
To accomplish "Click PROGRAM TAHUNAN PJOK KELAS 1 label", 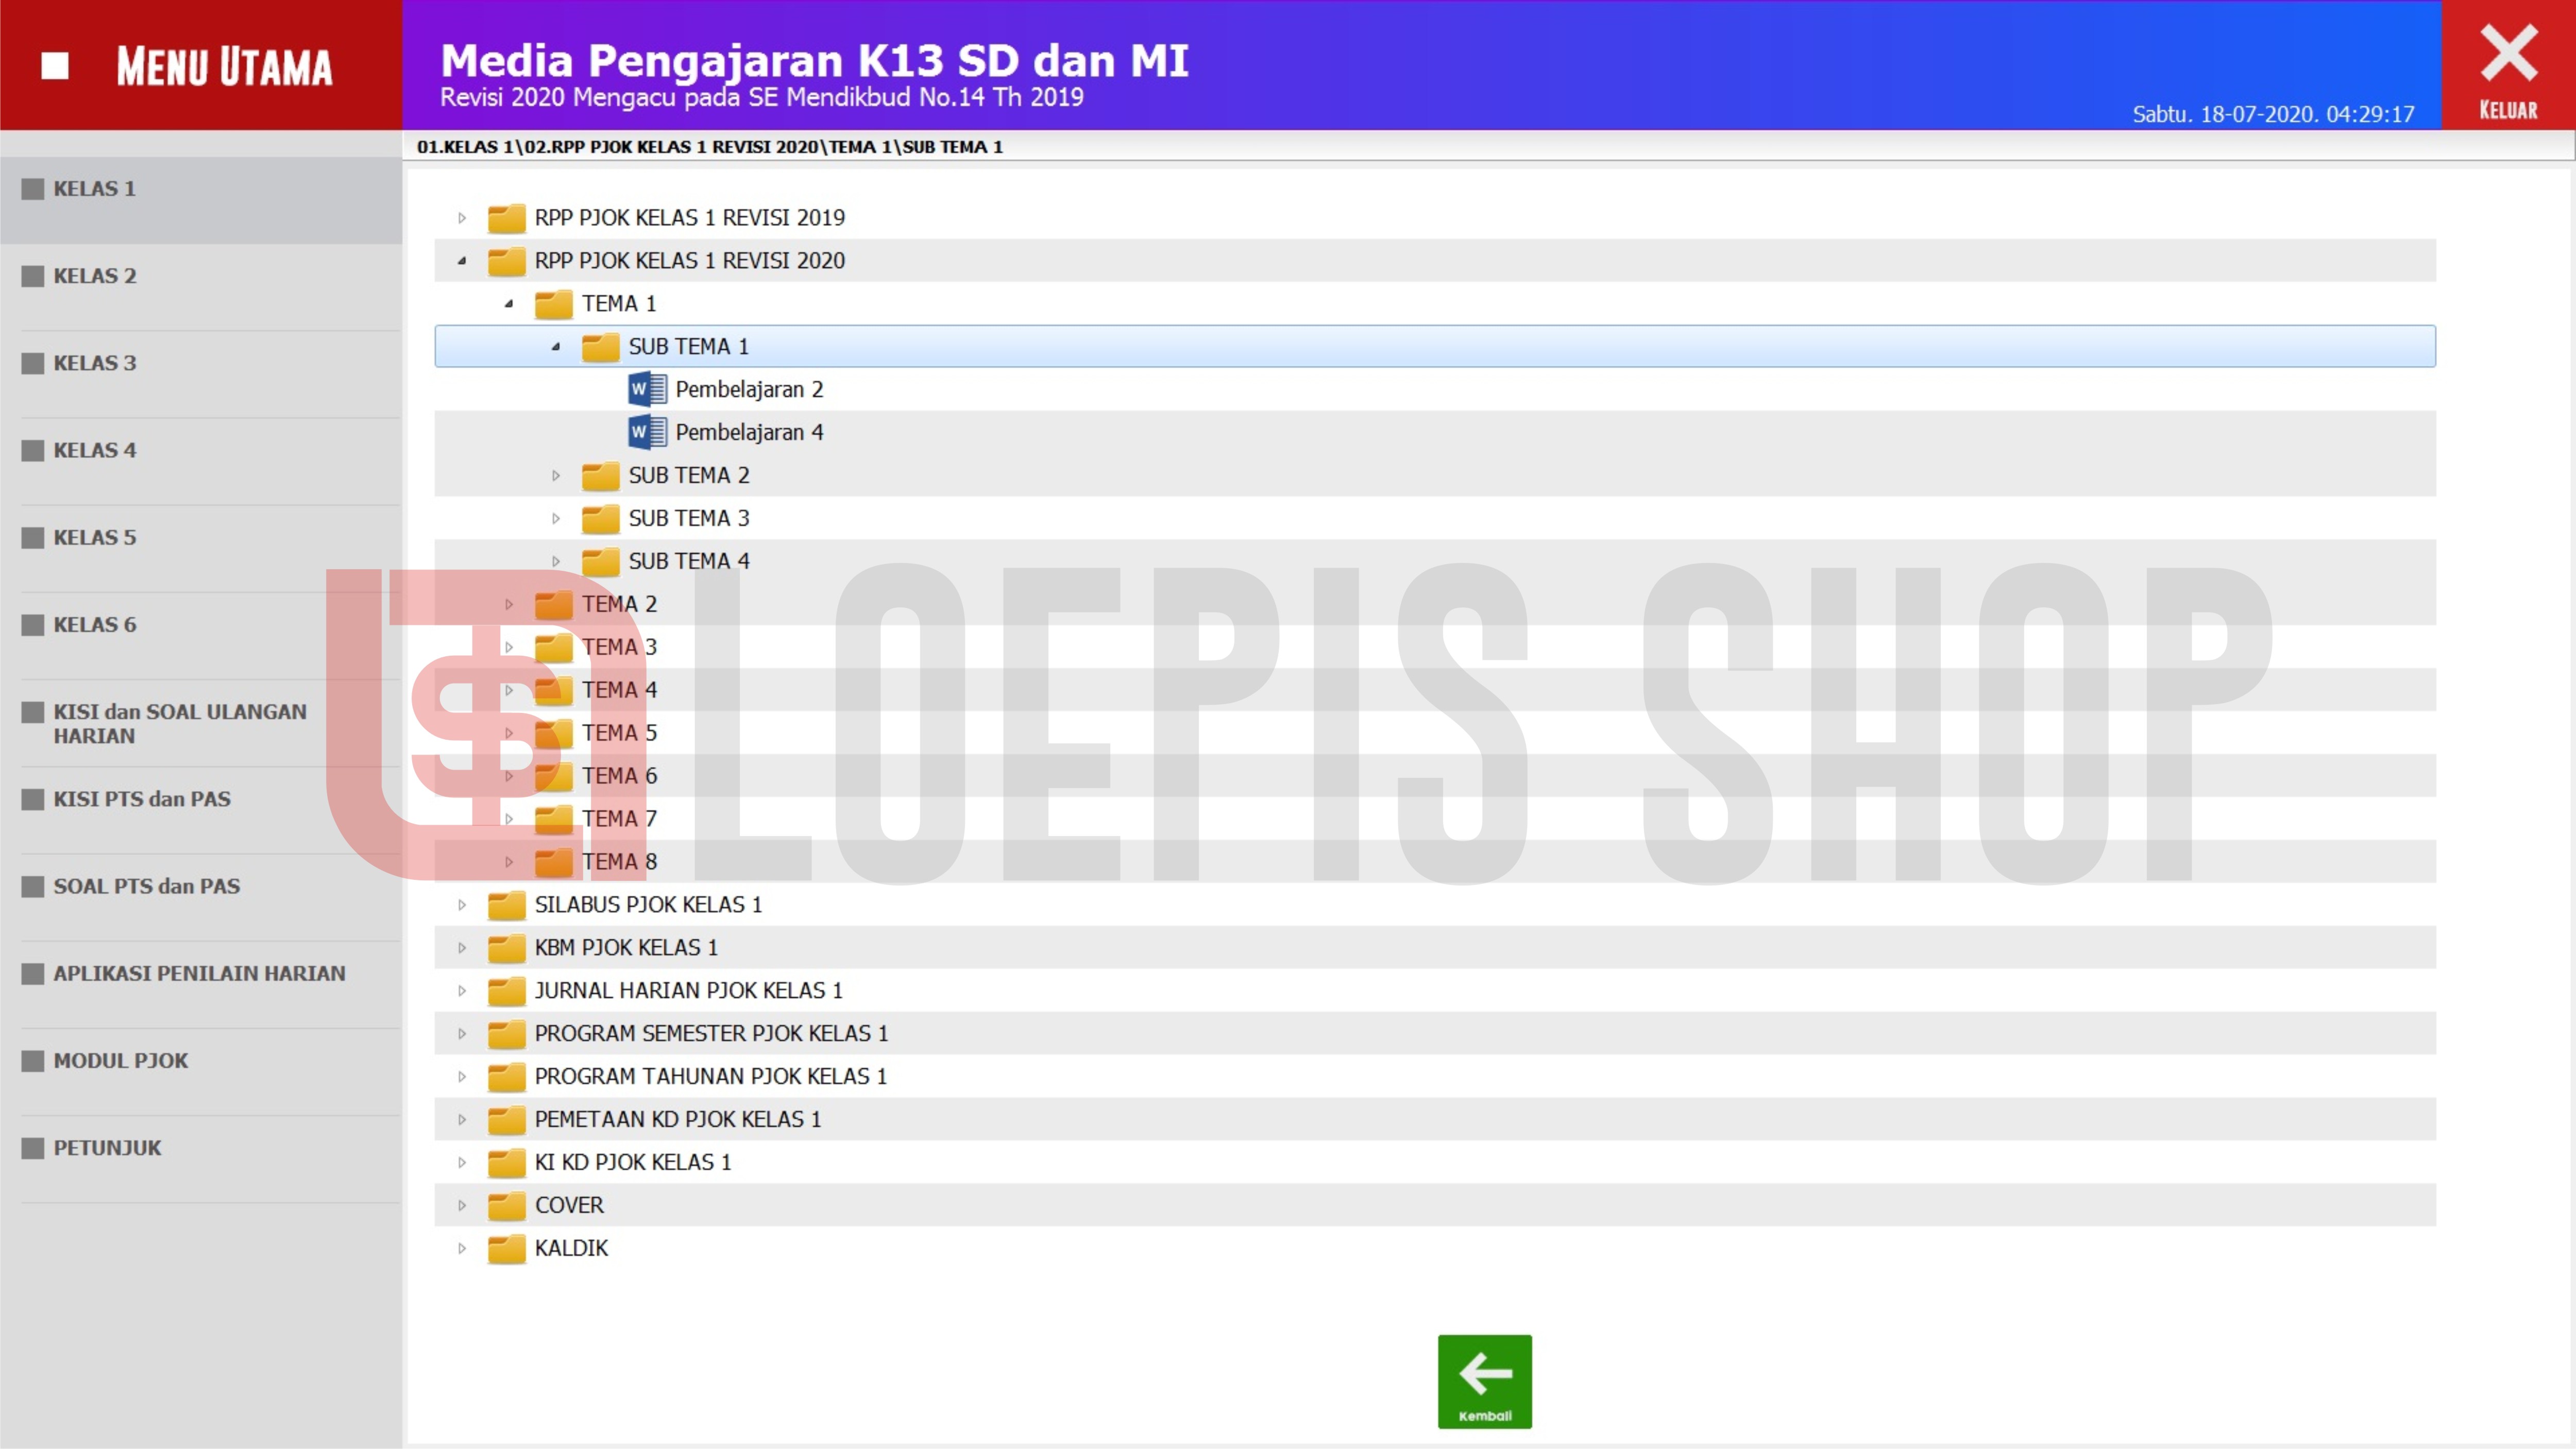I will (710, 1076).
